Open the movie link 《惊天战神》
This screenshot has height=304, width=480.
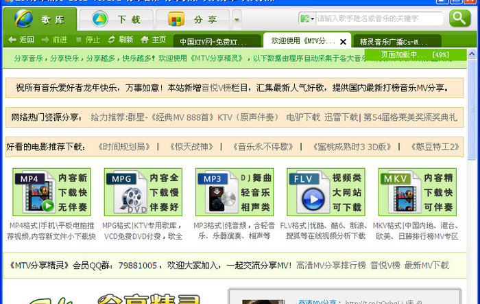point(191,147)
